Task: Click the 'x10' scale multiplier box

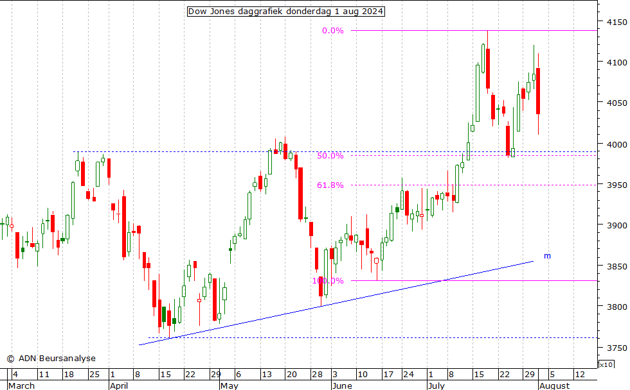Action: click(x=606, y=364)
